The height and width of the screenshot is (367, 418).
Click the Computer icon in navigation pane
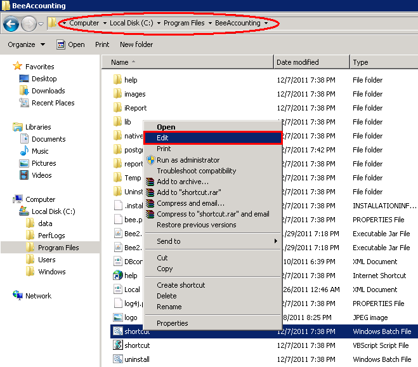pos(18,199)
